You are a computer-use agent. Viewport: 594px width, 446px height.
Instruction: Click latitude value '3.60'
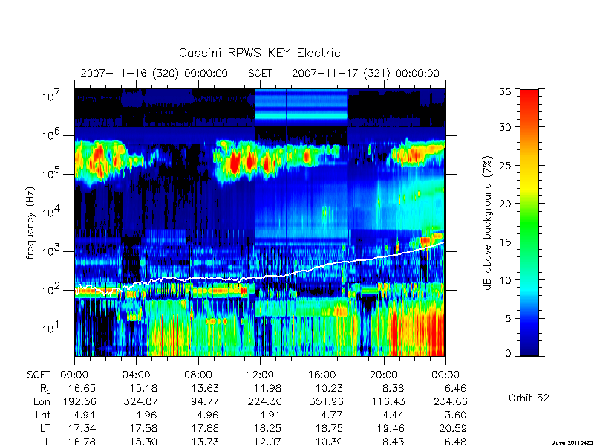tap(456, 415)
